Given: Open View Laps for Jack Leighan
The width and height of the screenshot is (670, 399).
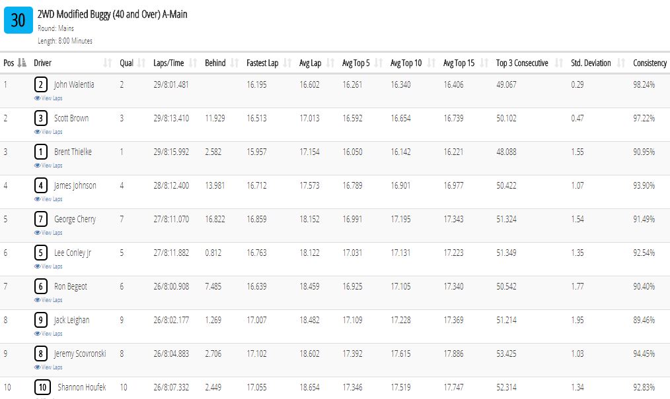Looking at the screenshot, I should [x=48, y=334].
